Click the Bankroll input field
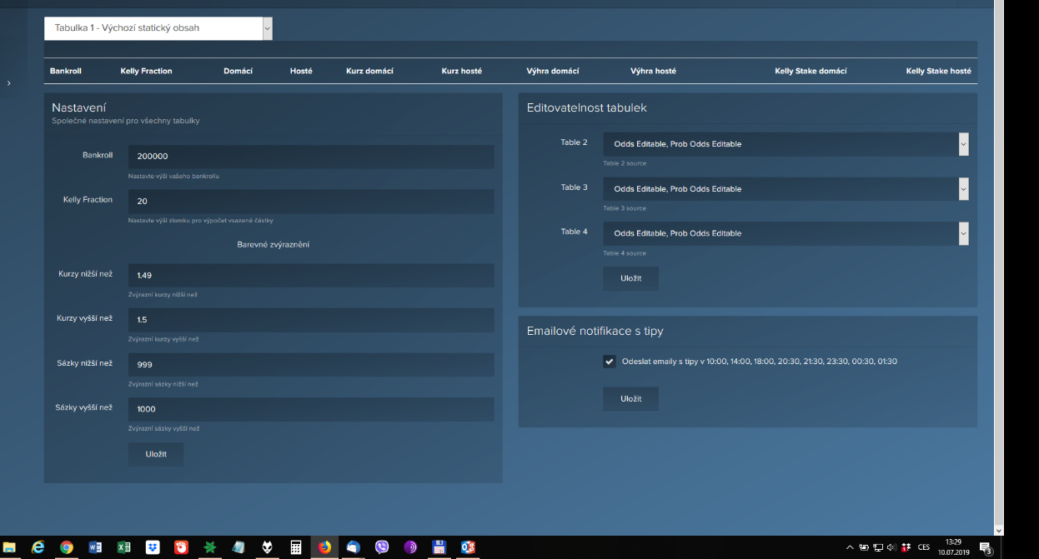1039x559 pixels. point(311,157)
